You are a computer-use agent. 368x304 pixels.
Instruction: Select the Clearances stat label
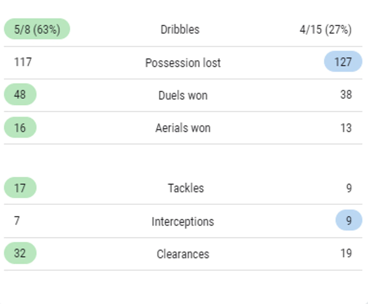point(183,254)
